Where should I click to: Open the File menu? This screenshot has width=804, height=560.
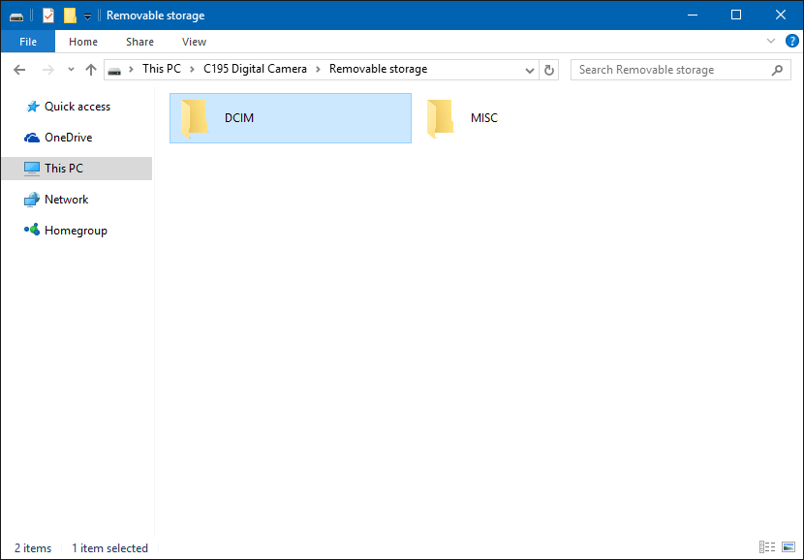click(x=28, y=42)
